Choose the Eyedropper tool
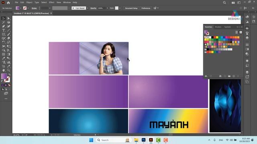Image resolution: width=257 pixels, height=144 pixels. [4, 58]
